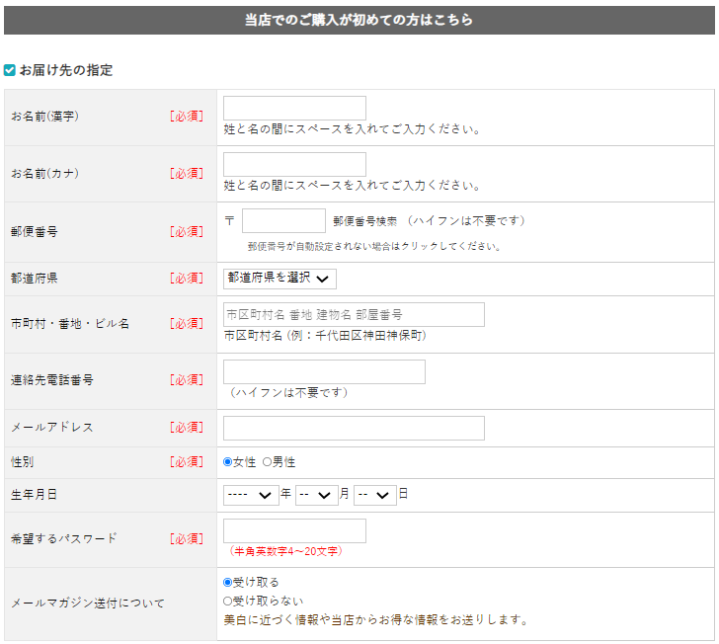The width and height of the screenshot is (719, 644).
Task: Open the birth month (月) dropdown
Action: pos(316,495)
